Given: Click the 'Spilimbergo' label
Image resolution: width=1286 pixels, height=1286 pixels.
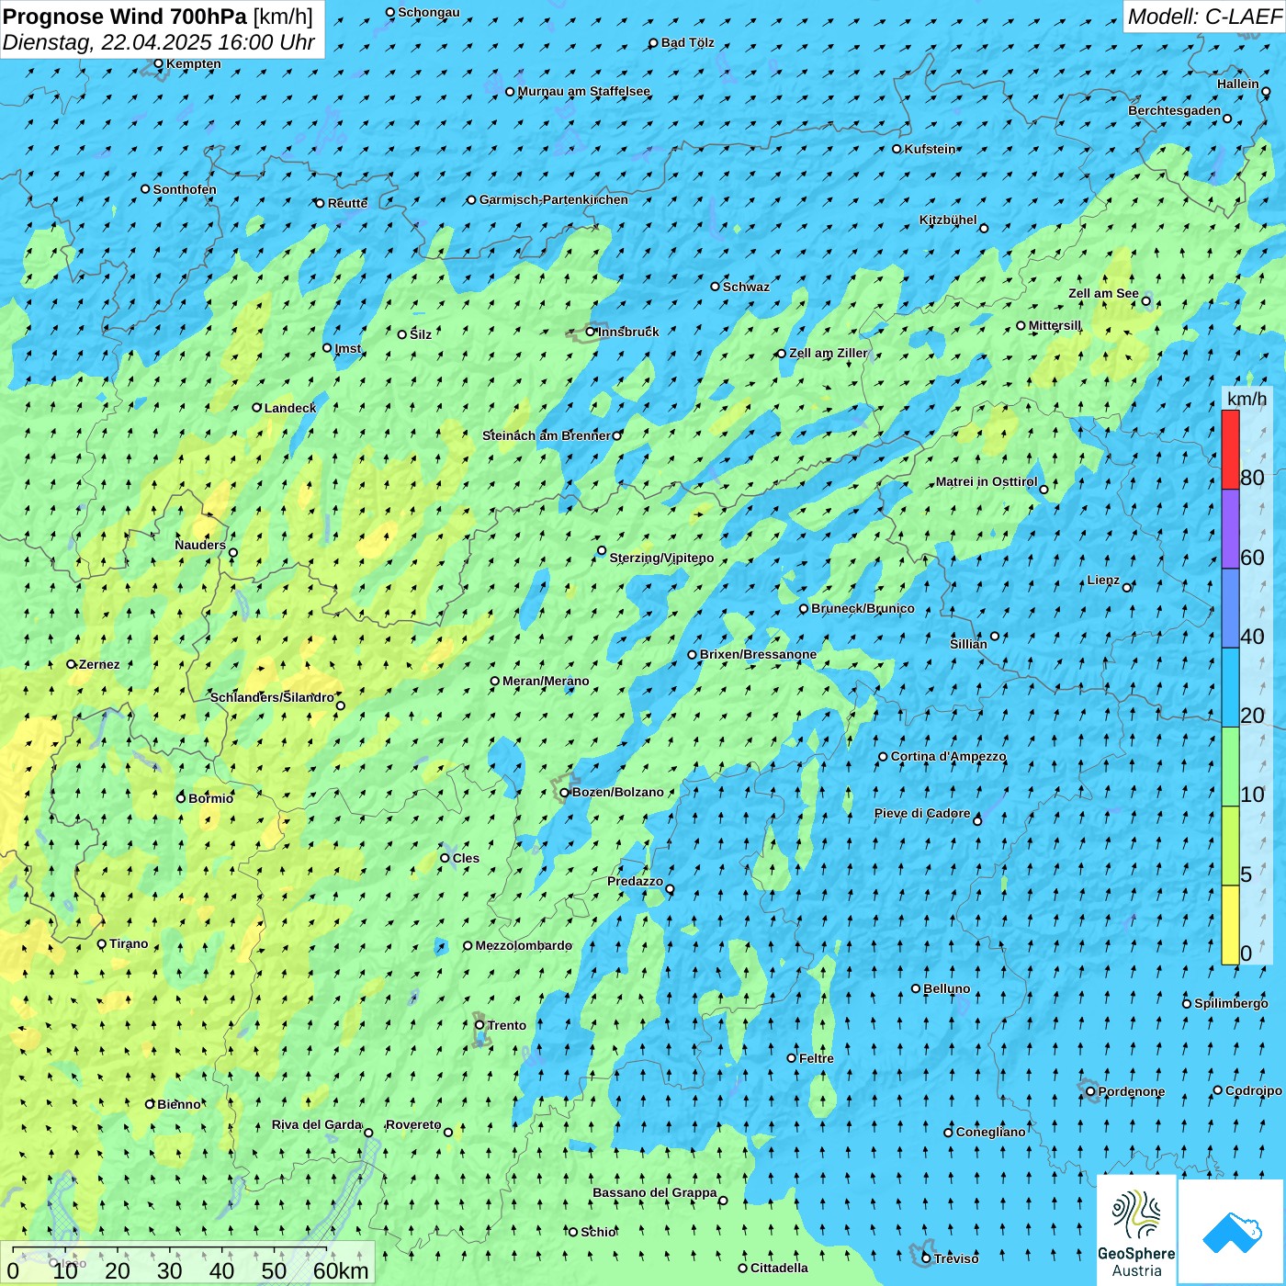Looking at the screenshot, I should [1231, 1003].
